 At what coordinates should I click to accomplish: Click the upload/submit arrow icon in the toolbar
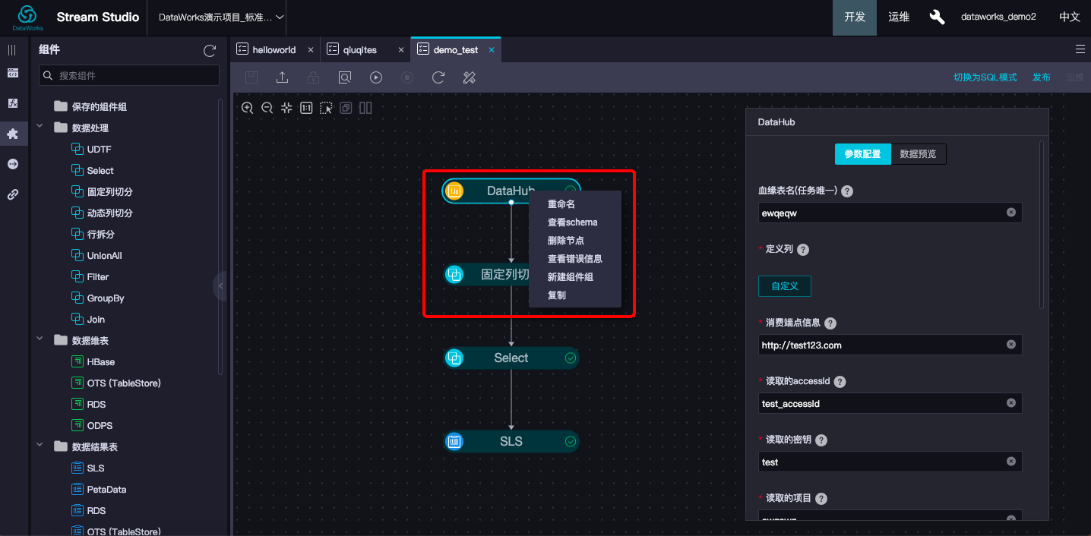pyautogui.click(x=282, y=77)
